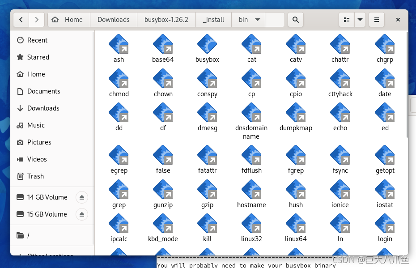Click the "hush" file label
This screenshot has width=416, height=268.
point(296,205)
